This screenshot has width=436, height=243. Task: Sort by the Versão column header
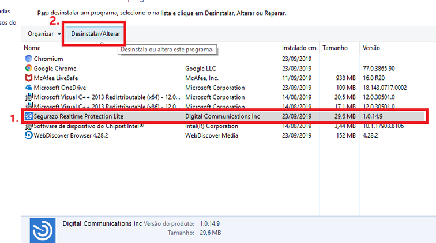click(371, 48)
